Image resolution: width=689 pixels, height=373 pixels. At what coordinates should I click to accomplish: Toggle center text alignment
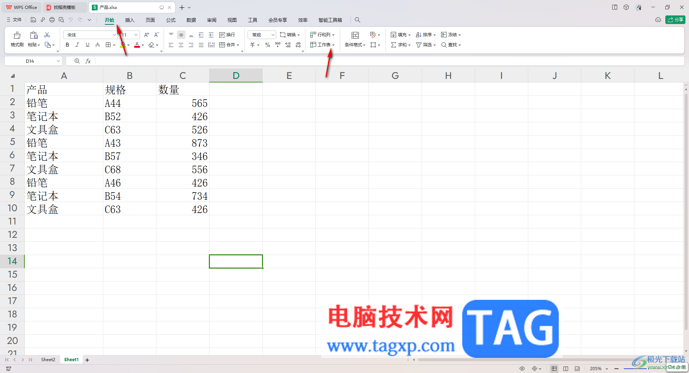[x=181, y=45]
